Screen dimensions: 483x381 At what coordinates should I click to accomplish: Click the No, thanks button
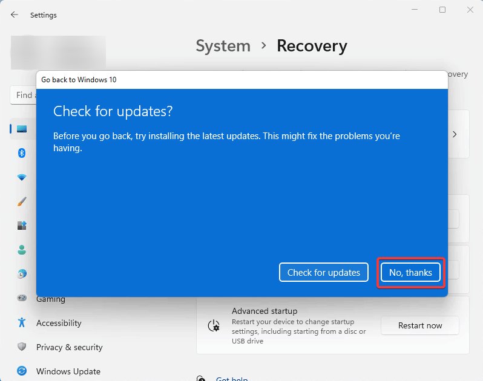pos(410,272)
